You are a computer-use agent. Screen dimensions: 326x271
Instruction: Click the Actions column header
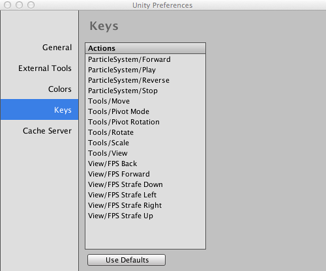click(x=145, y=48)
